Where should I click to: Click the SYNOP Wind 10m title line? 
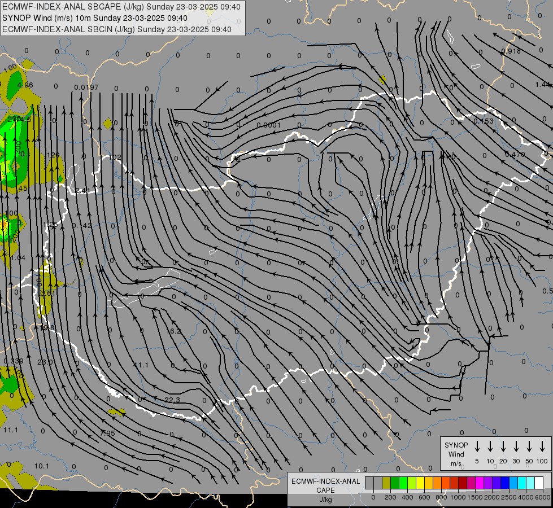95,18
